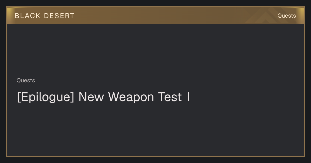Click the empty card space right of the title
Image resolution: width=311 pixels, height=163 pixels.
point(246,97)
